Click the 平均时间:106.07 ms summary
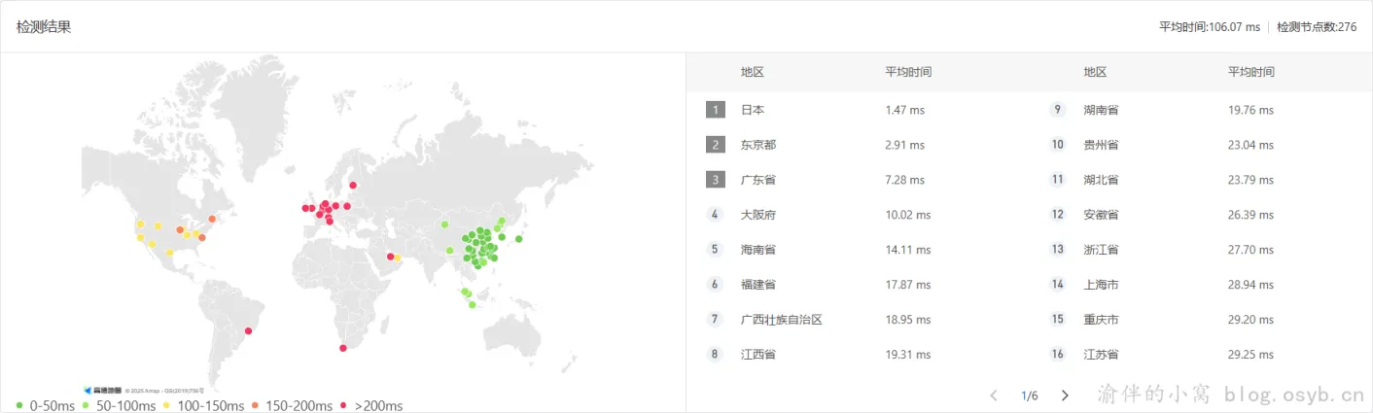The width and height of the screenshot is (1373, 413). tap(1210, 27)
